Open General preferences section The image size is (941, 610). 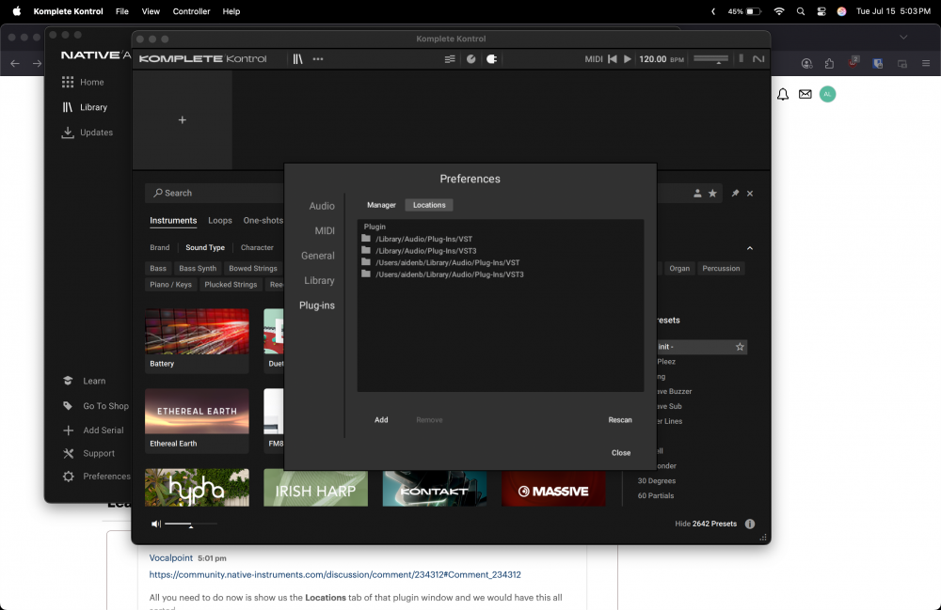(x=318, y=256)
